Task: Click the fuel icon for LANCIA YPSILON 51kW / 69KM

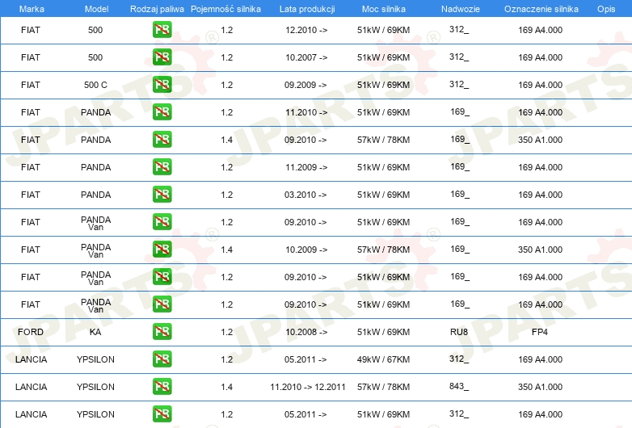Action: point(162,414)
